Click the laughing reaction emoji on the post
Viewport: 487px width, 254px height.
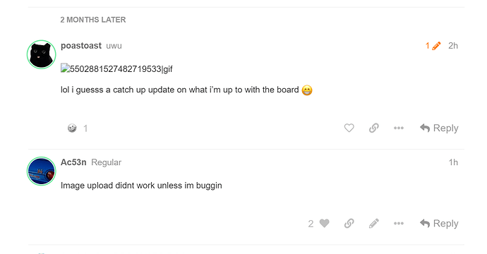pyautogui.click(x=72, y=128)
